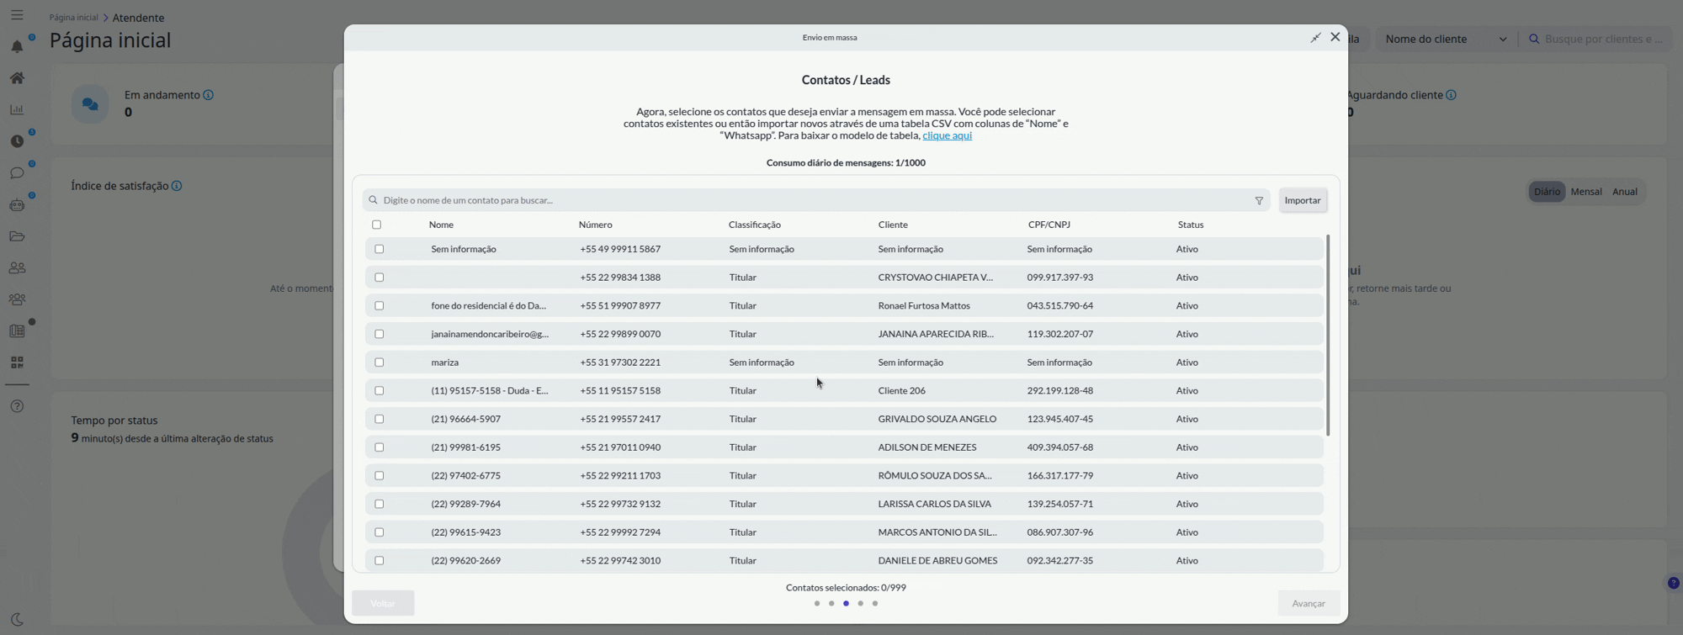1683x635 pixels.
Task: Open the clock history icon
Action: [x=17, y=141]
